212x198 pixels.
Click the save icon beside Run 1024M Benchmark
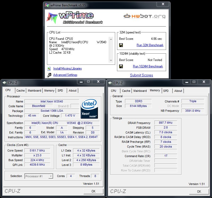click(121, 66)
